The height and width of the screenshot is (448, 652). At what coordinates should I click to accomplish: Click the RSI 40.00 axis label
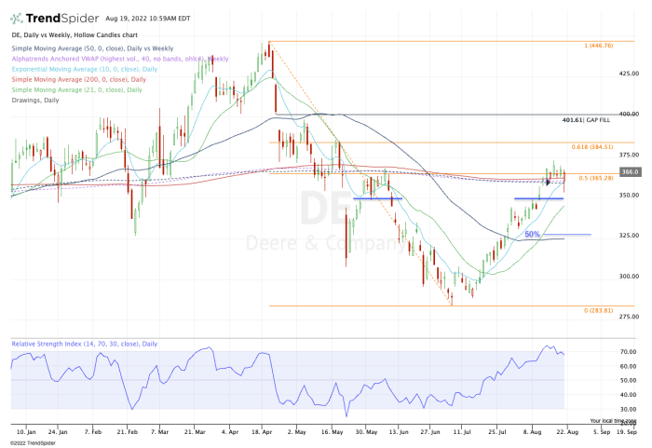click(628, 395)
